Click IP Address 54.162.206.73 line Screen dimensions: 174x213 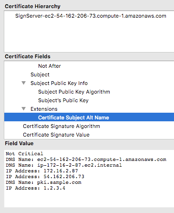coord(45,177)
